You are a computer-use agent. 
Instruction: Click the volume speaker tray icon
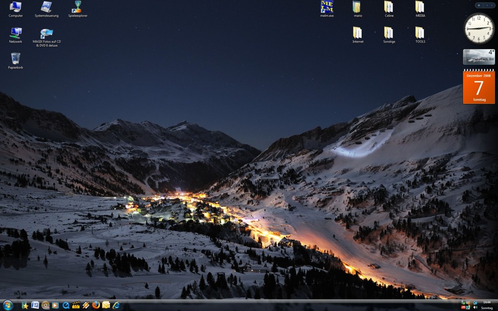coord(475,308)
